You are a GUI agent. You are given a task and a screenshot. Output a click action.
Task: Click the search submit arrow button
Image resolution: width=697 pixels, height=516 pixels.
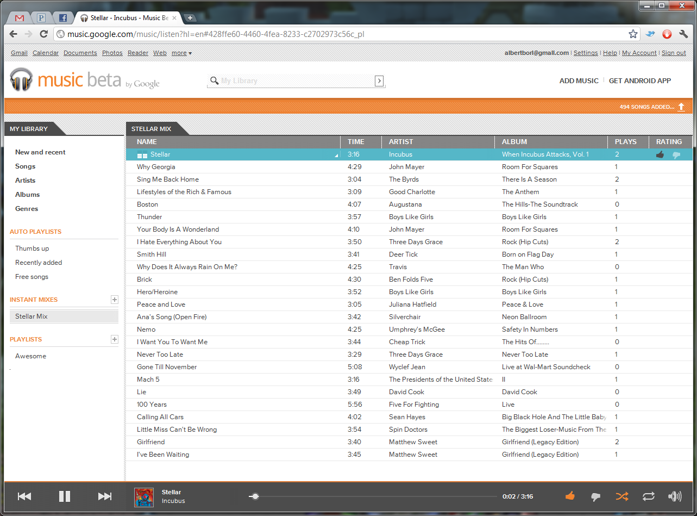[379, 81]
